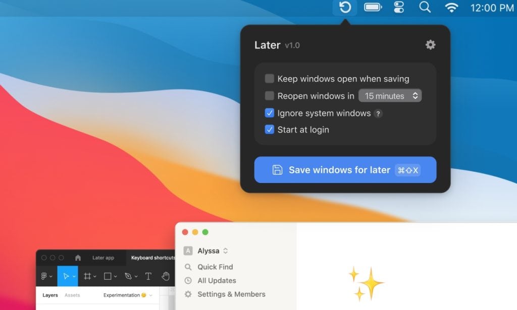
Task: Open the Experimentation page dropdown
Action: (x=128, y=295)
